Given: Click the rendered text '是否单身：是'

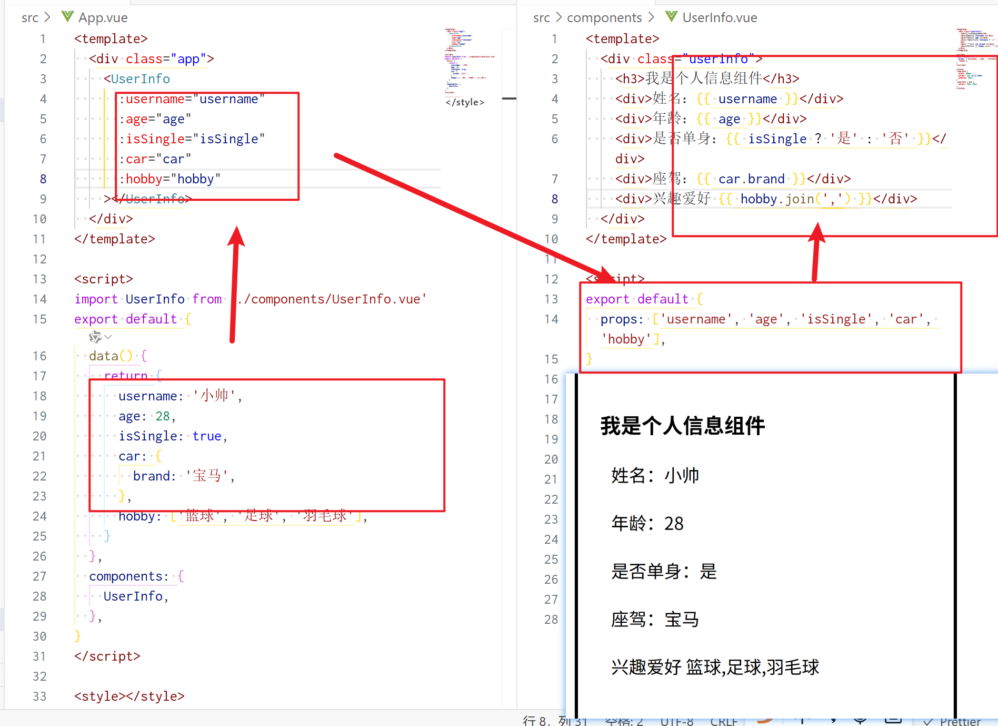Looking at the screenshot, I should [x=664, y=571].
